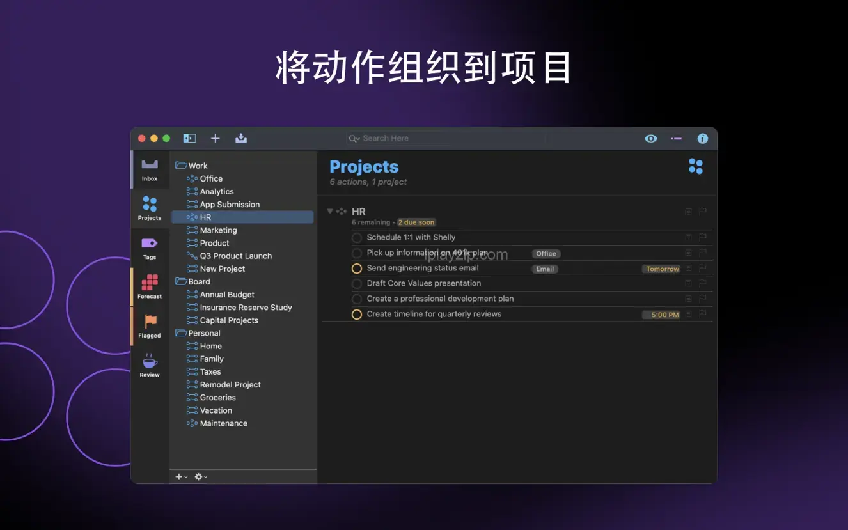The height and width of the screenshot is (530, 848).
Task: Flag the HR project header row
Action: pyautogui.click(x=702, y=212)
